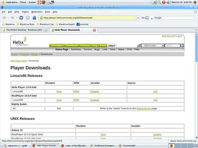Viewport: 198px width, 148px height.
Task: Click the greyed-out stop loading icon
Action: coord(28,18)
